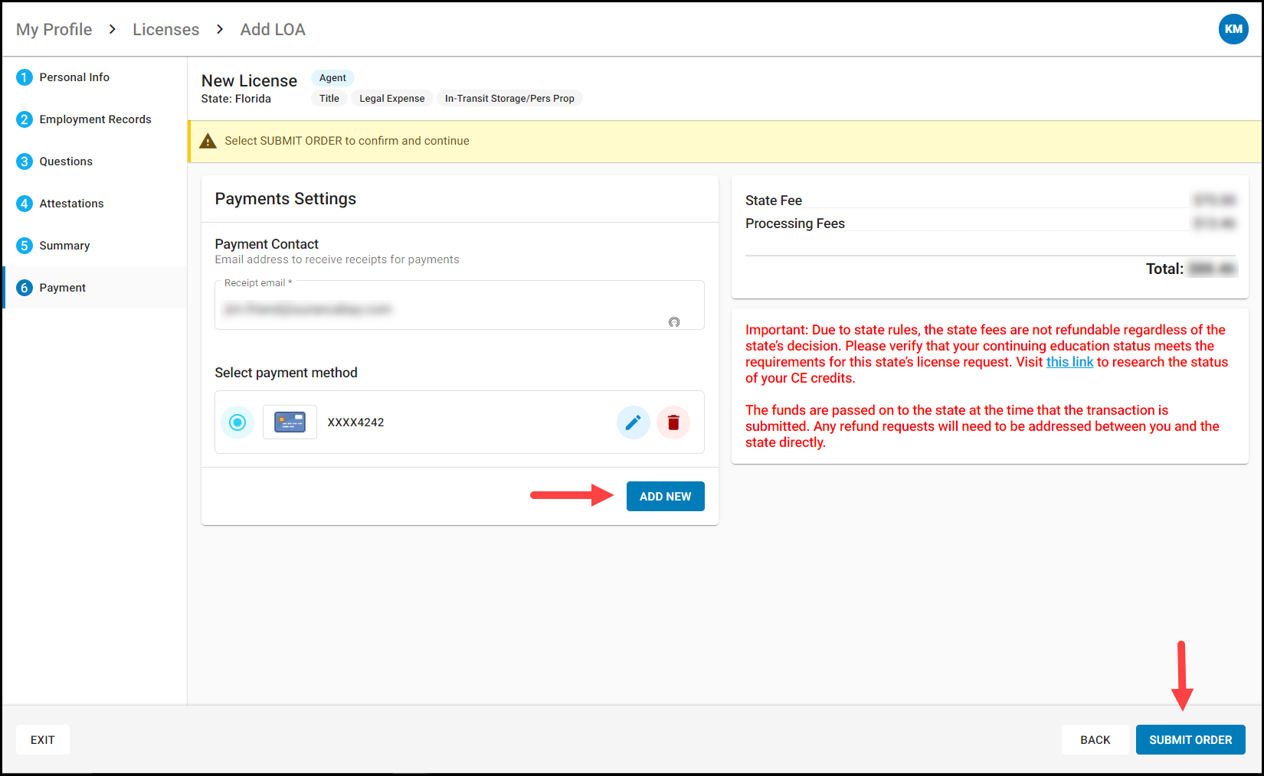
Task: Go to Personal Info step
Action: tap(95, 77)
